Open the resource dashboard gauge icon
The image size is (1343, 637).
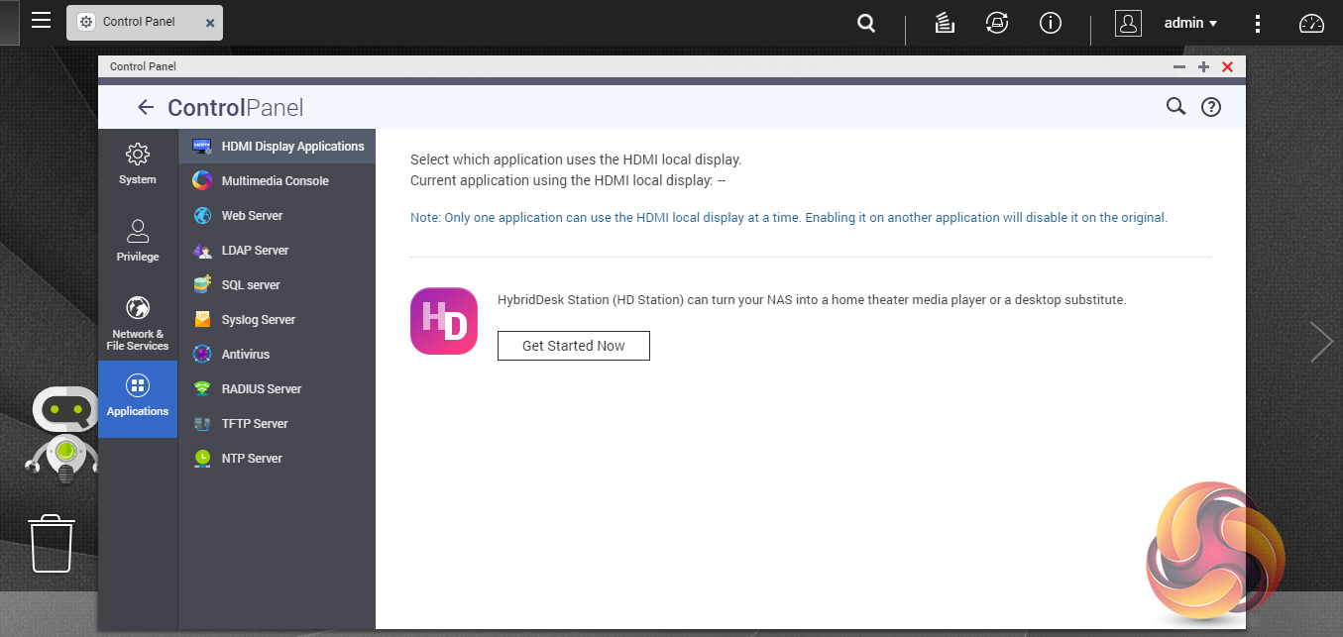(1311, 23)
